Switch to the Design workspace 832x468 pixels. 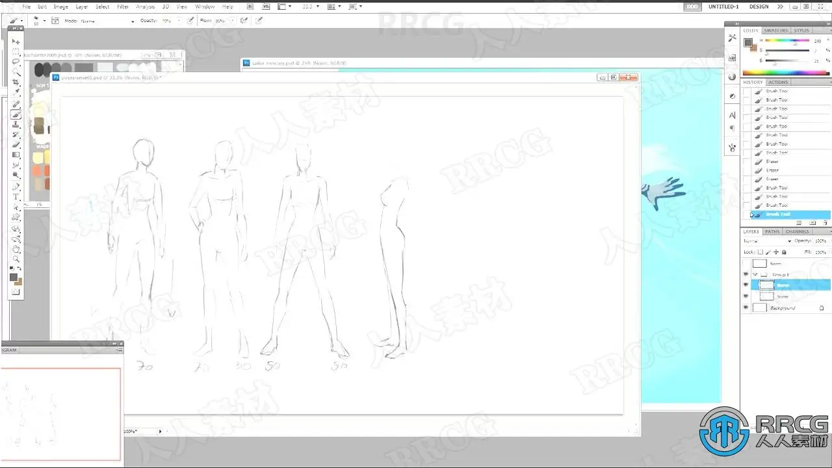pyautogui.click(x=759, y=6)
